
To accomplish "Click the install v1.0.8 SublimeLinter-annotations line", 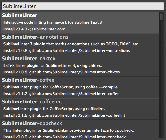I will pyautogui.click(x=67, y=50).
